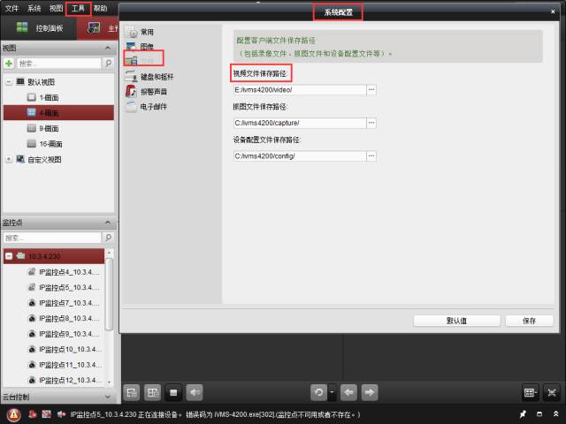Click the add view plus icon
The image size is (566, 424).
9,64
